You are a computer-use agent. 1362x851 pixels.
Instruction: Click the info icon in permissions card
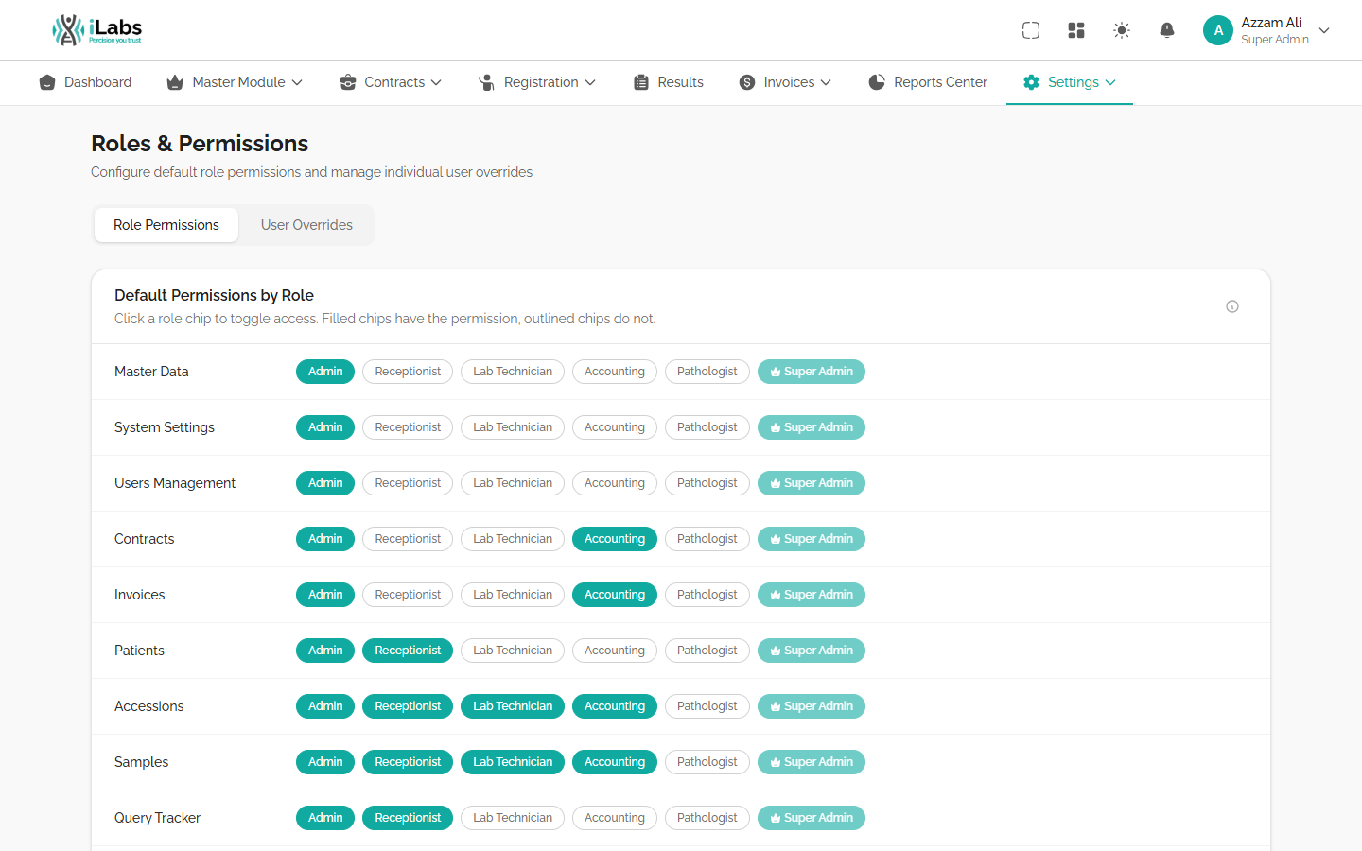(x=1232, y=306)
